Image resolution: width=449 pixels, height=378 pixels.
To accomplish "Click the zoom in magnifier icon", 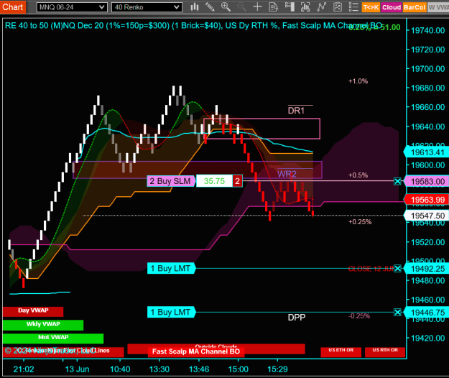I will [226, 7].
